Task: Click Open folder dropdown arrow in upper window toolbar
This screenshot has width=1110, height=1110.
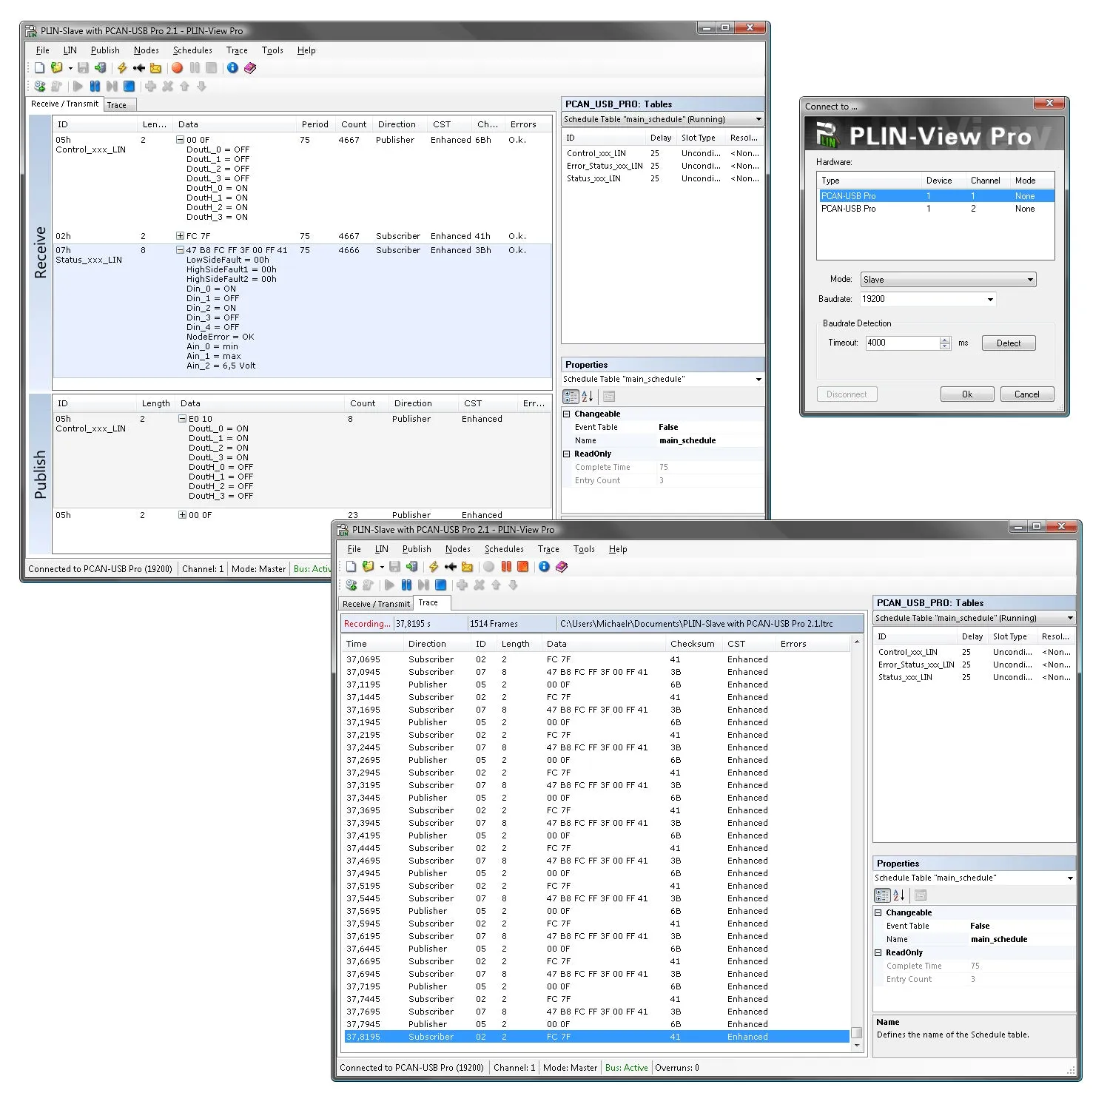Action: (x=70, y=68)
